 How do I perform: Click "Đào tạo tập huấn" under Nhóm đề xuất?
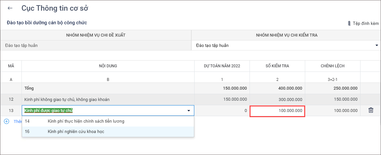pos(21,45)
